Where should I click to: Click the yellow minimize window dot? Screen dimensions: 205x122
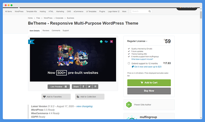pyautogui.click(x=9, y=5)
